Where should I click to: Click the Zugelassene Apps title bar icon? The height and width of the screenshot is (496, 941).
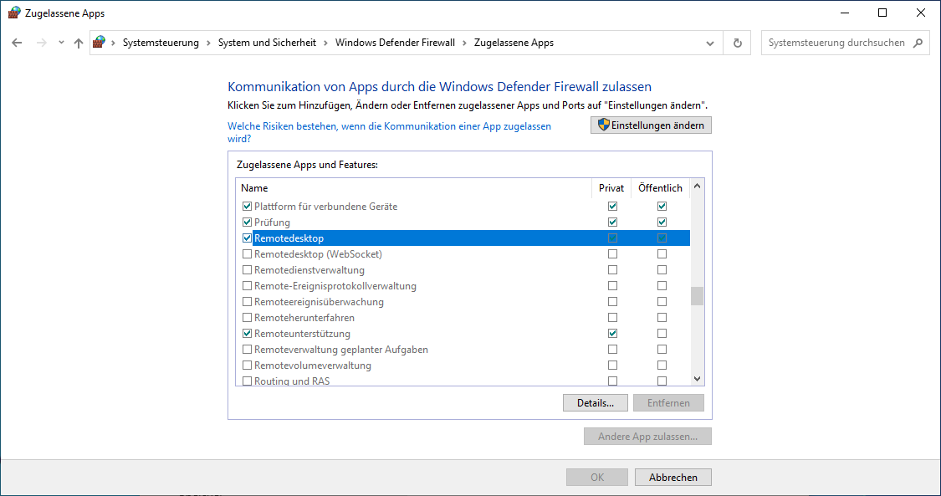pos(14,13)
